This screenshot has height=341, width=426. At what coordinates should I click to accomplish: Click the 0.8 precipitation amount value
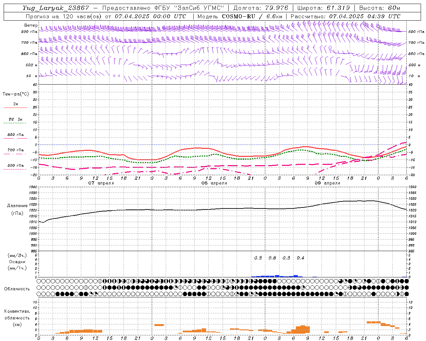(272, 258)
